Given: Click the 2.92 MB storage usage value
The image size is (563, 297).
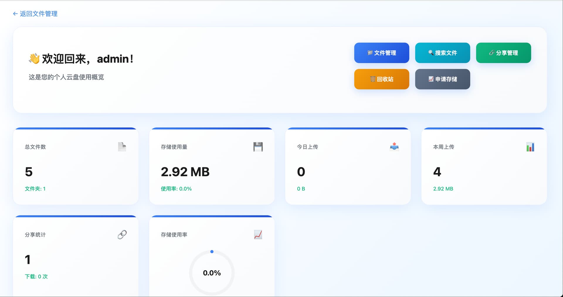Looking at the screenshot, I should click(185, 172).
